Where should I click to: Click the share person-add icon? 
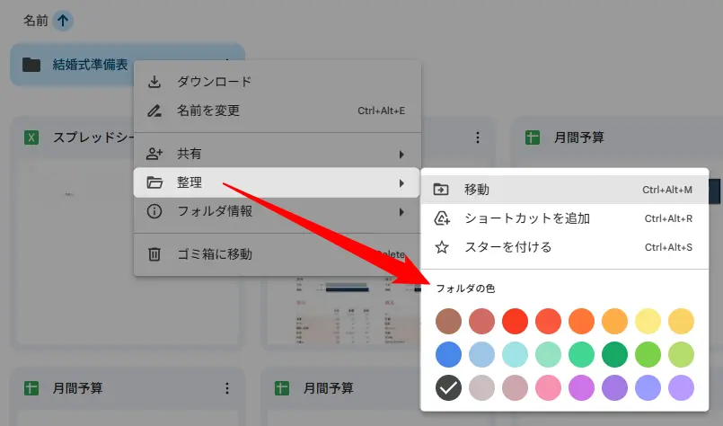[x=154, y=154]
